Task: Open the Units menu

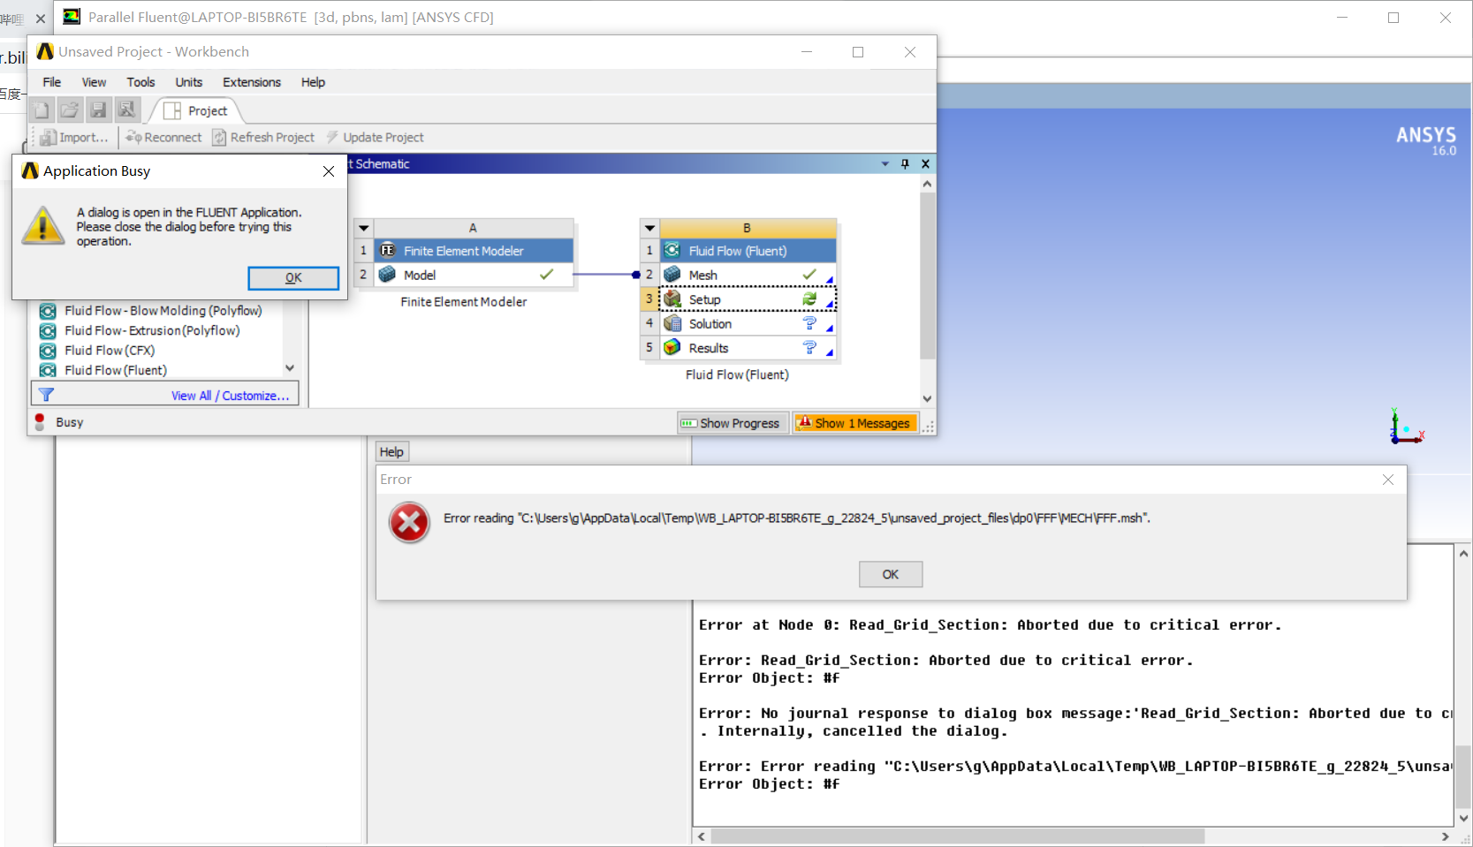Action: point(189,82)
